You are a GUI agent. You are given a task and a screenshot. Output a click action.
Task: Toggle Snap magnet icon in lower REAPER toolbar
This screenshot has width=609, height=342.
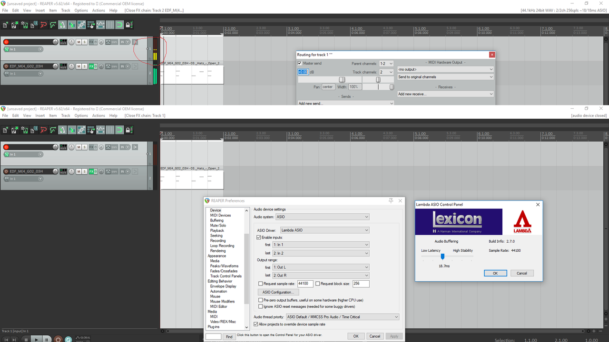119,130
